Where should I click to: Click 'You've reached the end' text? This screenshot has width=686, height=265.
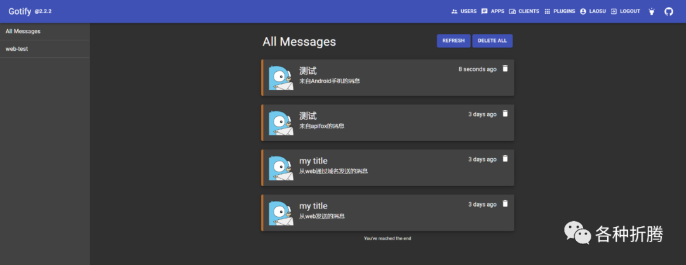point(387,239)
